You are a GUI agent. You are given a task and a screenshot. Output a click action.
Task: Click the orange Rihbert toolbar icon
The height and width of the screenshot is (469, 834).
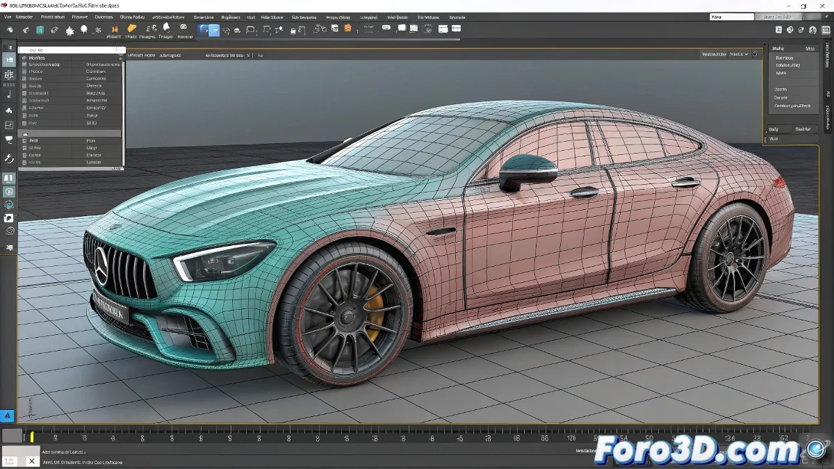tap(114, 30)
